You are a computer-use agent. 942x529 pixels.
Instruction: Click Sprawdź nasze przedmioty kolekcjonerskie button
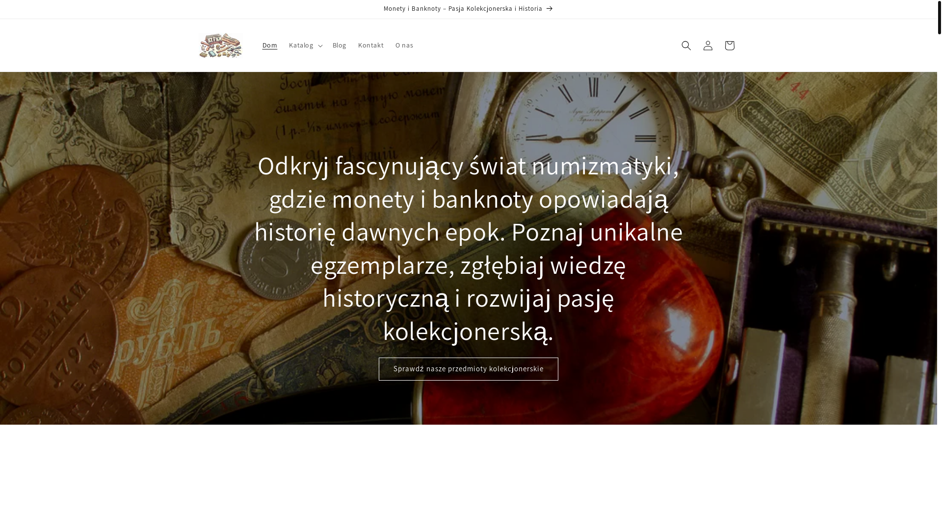[x=469, y=369]
